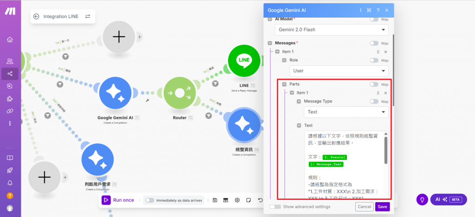
Task: Select the Router module
Action: tap(180, 93)
